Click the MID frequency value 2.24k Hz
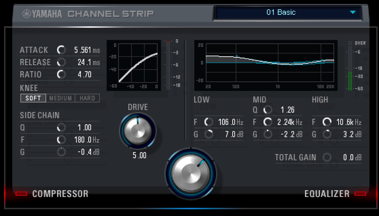 pos(290,122)
